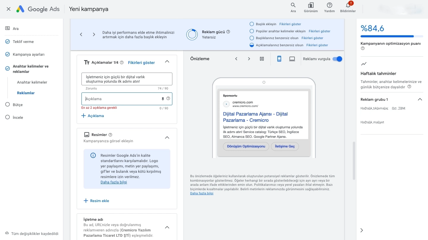Collapse right panel with bottom chevron
This screenshot has height=240, width=428.
pyautogui.click(x=362, y=230)
